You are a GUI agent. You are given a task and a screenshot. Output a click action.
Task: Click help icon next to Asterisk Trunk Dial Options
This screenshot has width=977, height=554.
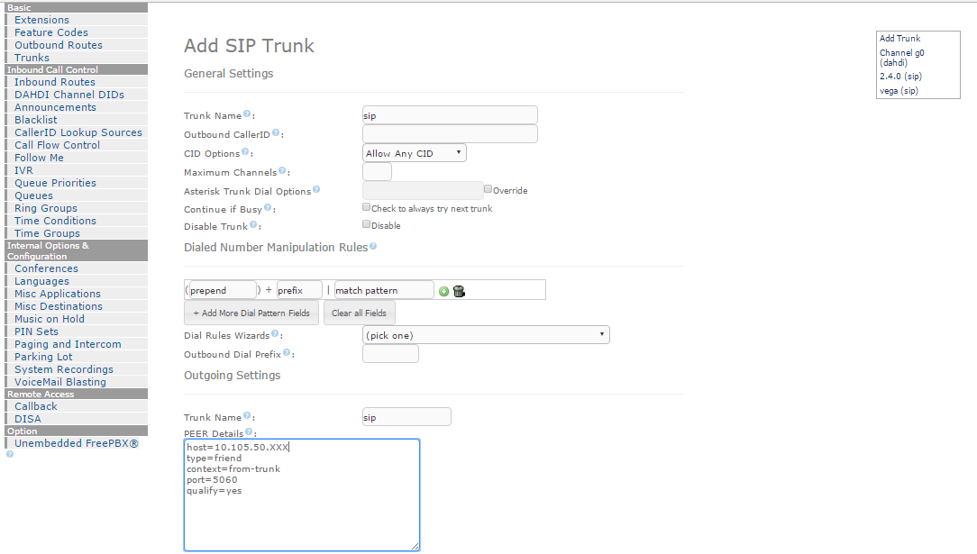coord(316,189)
